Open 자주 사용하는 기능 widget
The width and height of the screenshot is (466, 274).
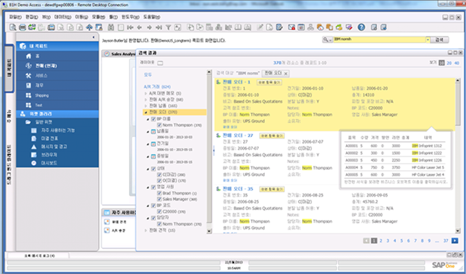58,130
